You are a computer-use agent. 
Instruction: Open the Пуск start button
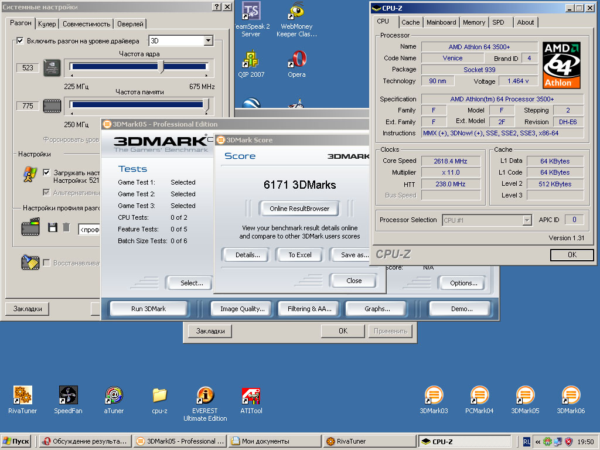point(16,442)
